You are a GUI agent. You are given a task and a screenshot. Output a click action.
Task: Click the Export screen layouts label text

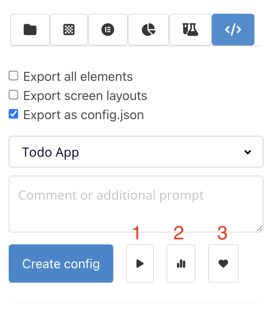[x=85, y=96]
